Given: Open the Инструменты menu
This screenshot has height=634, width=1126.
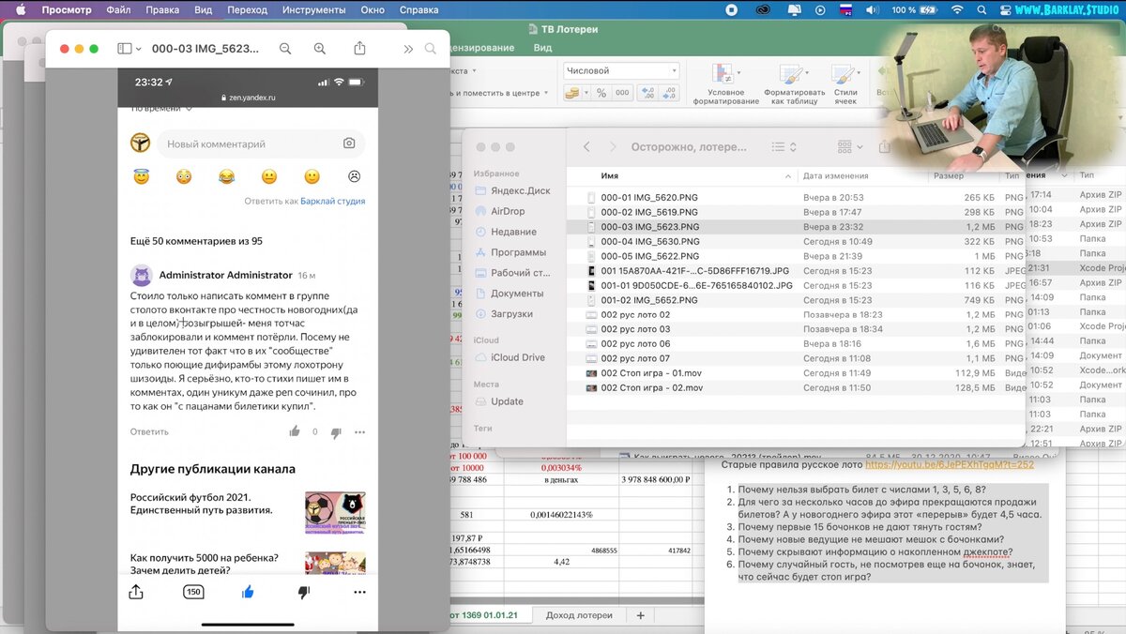Looking at the screenshot, I should 313,10.
